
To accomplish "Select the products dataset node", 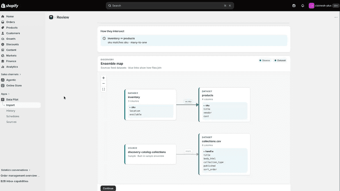I will click(225, 105).
